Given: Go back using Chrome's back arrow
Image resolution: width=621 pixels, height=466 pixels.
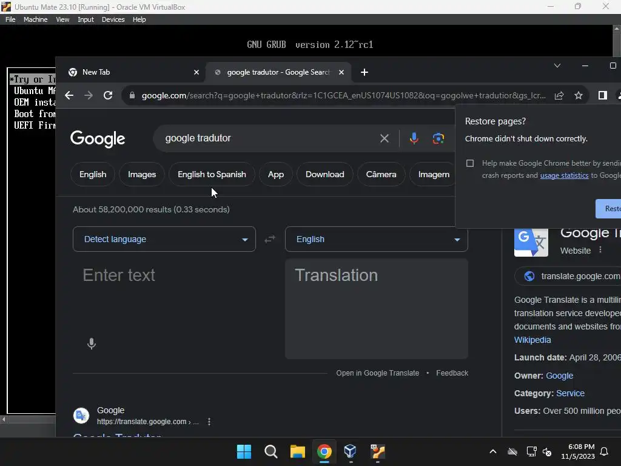Looking at the screenshot, I should (x=69, y=95).
